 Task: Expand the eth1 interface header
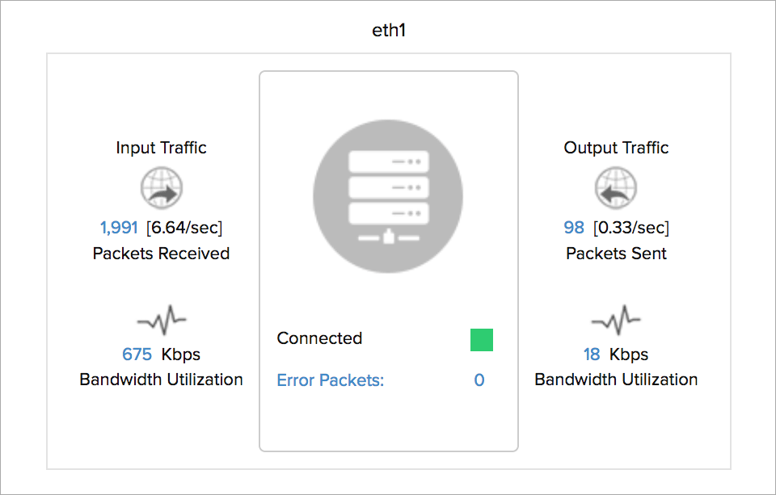388,29
